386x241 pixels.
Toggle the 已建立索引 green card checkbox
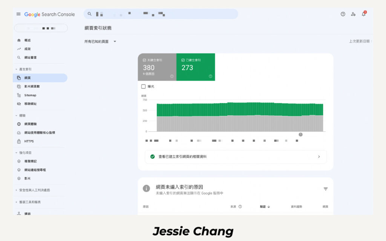[183, 60]
